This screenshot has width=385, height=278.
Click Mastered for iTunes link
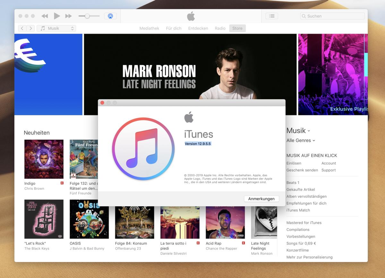pyautogui.click(x=304, y=223)
